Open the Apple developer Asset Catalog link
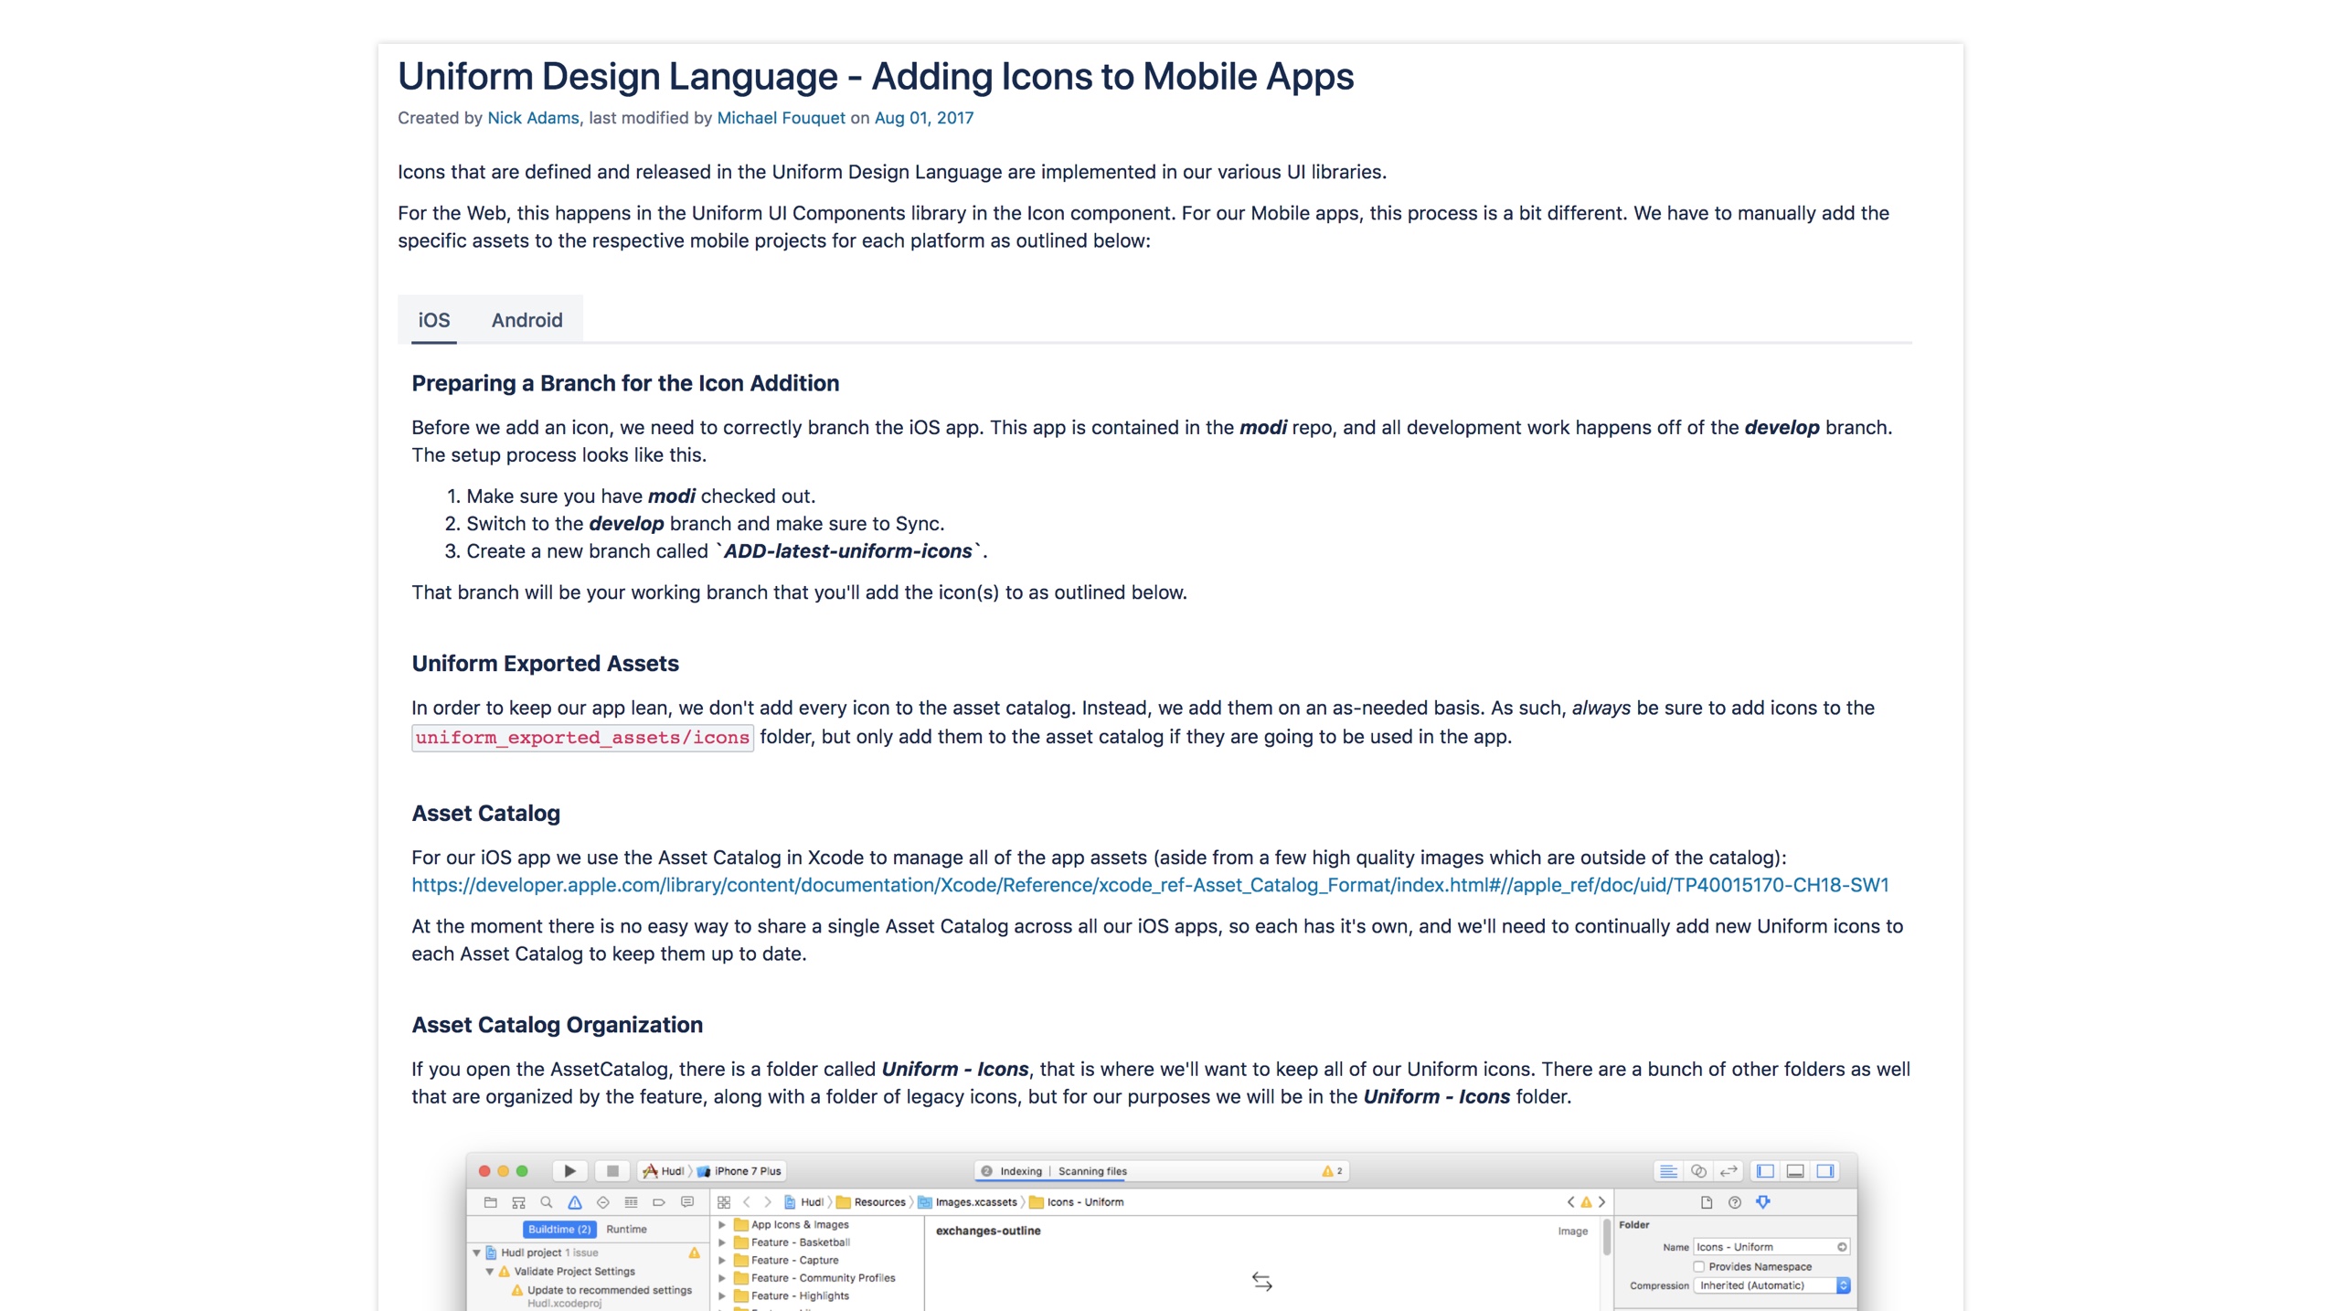This screenshot has height=1311, width=2340. [x=1149, y=885]
